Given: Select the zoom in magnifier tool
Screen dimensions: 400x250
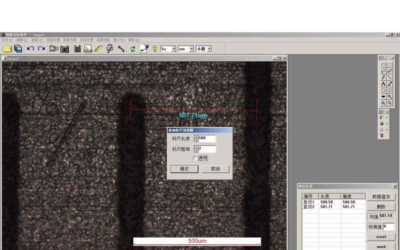Looking at the screenshot, I should (x=383, y=103).
